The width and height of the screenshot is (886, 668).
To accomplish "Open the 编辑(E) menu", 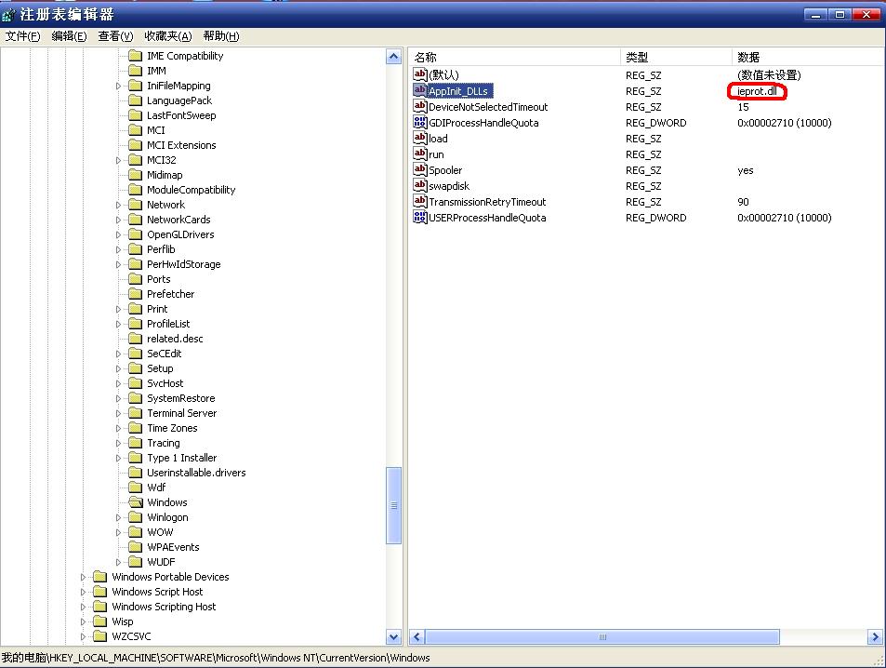I will (69, 36).
